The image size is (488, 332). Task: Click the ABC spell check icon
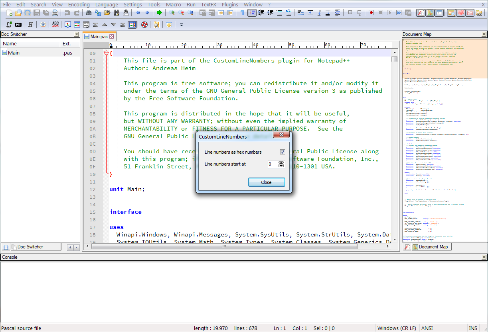[x=55, y=25]
